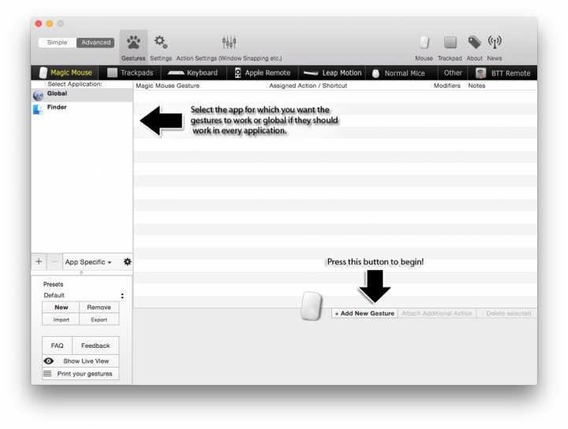This screenshot has height=429, width=568.
Task: Open the FAQ
Action: click(58, 346)
